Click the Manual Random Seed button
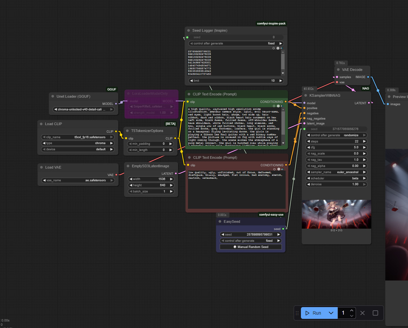 pos(251,247)
